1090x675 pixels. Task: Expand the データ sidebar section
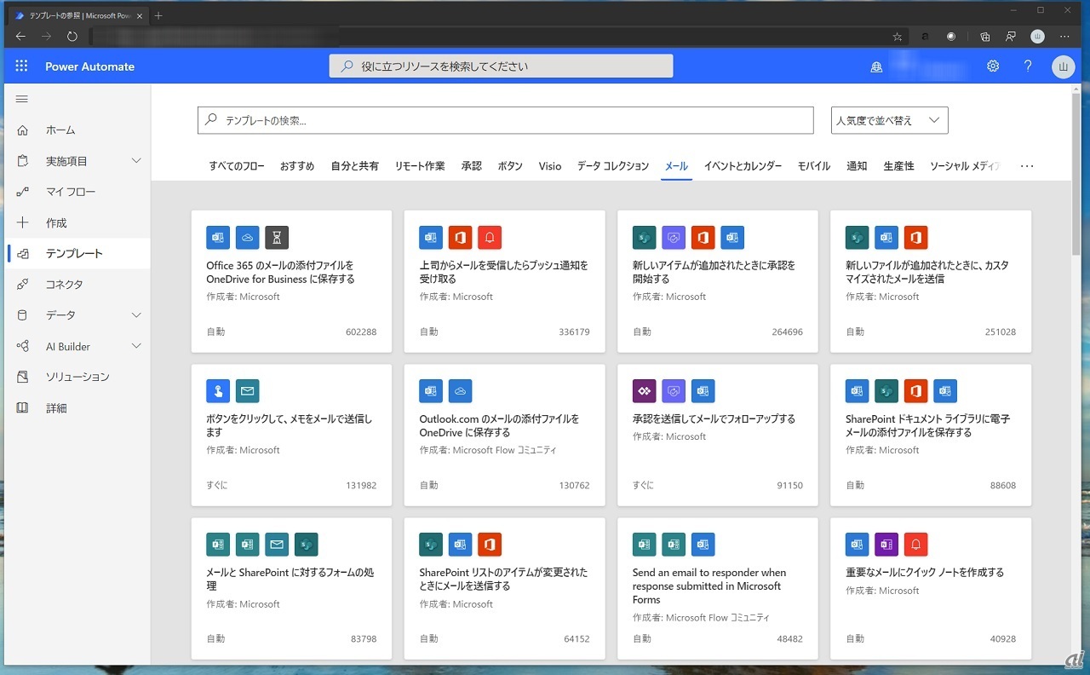pyautogui.click(x=136, y=315)
